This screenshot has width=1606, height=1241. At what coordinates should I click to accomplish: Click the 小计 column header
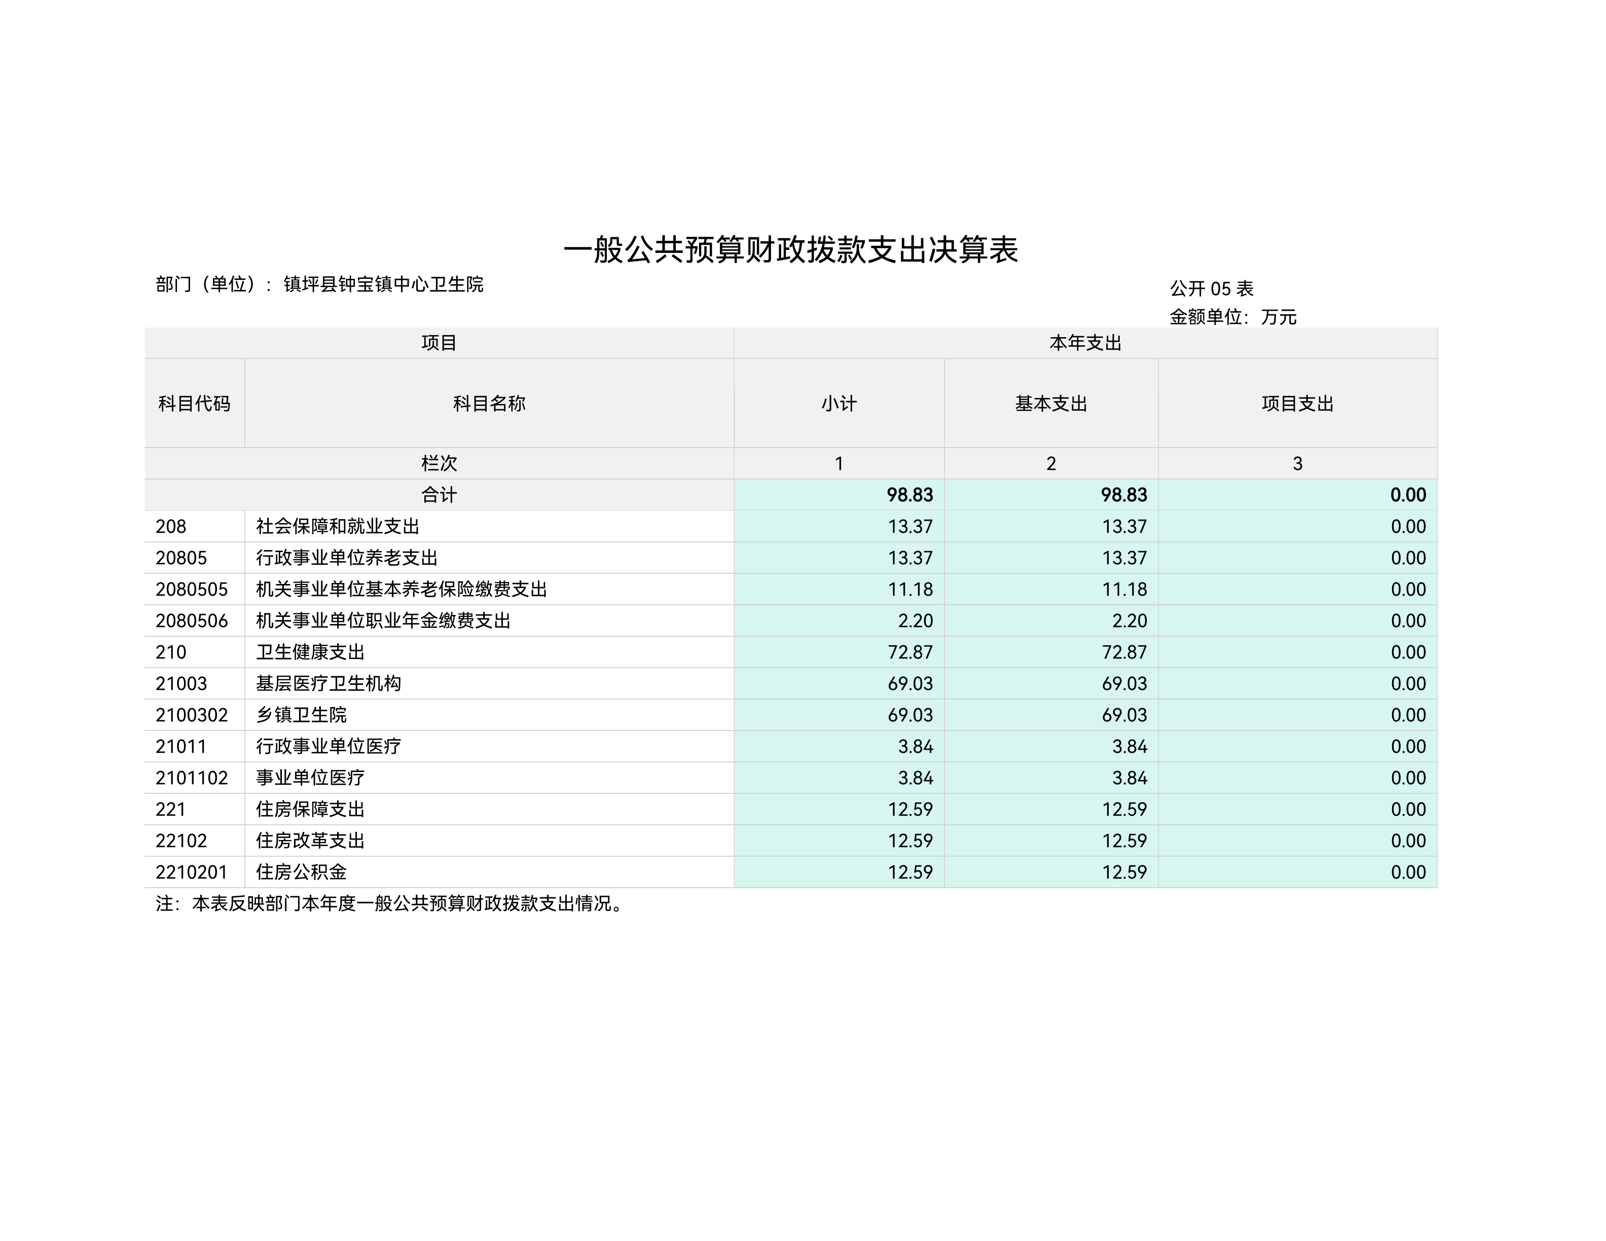[x=839, y=404]
